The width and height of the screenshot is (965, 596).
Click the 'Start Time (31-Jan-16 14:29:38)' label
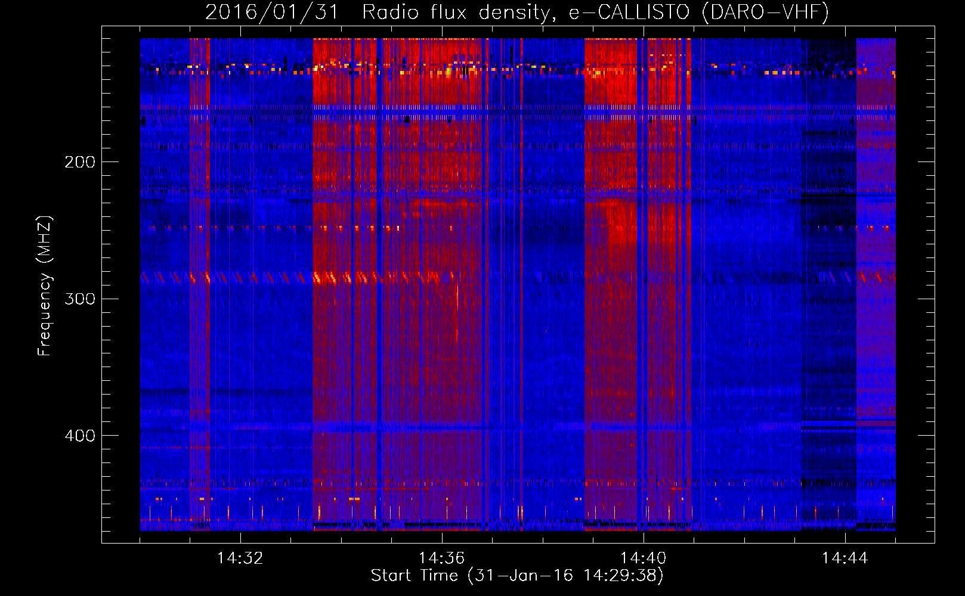[x=517, y=576]
